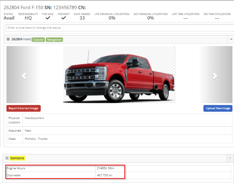Show the previous truck image with the left arrow
This screenshot has height=183, width=234.
24,76
